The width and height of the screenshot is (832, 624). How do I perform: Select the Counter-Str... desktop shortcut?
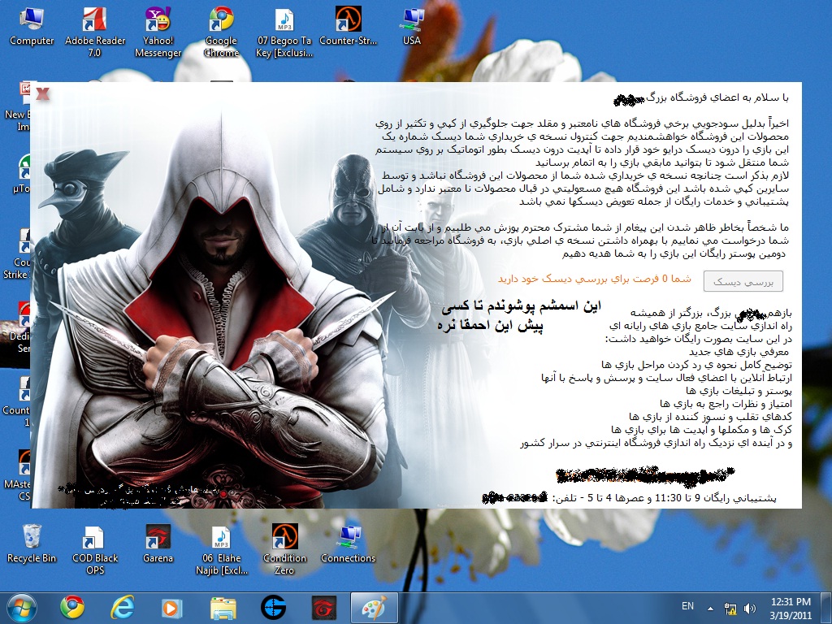coord(348,27)
